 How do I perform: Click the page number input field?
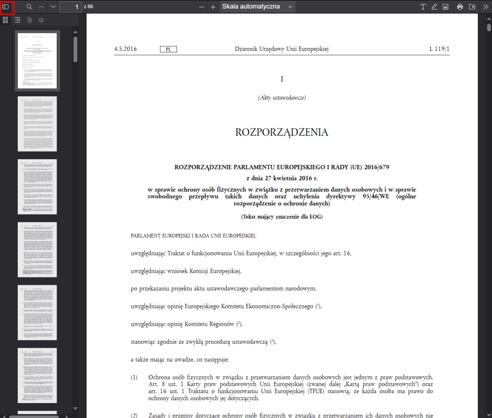point(71,7)
